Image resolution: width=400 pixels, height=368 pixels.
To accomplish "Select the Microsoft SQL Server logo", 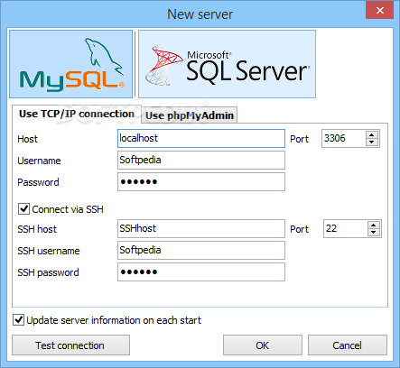I will [x=227, y=64].
